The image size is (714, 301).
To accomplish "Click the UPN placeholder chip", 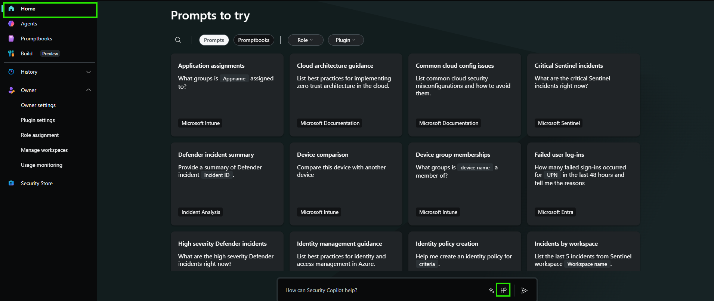I will click(x=552, y=175).
